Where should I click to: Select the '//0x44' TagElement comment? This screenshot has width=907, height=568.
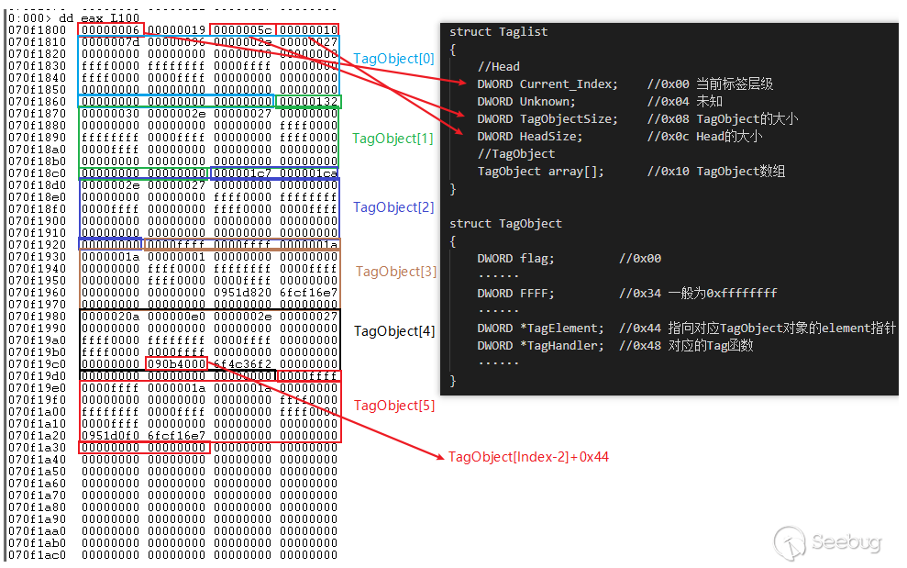coord(758,329)
